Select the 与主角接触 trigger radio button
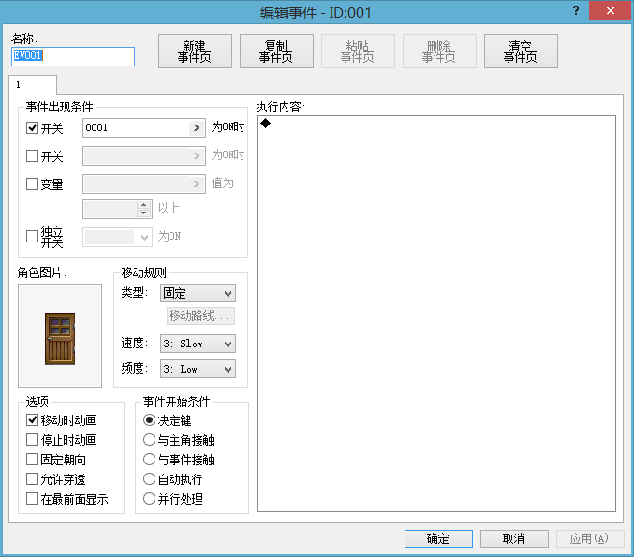The image size is (634, 557). click(x=149, y=439)
